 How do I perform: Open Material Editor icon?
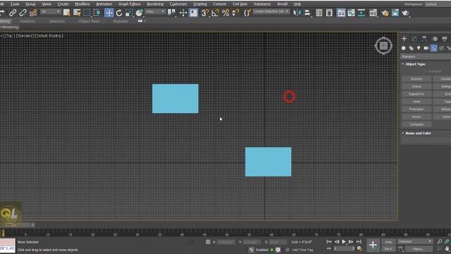click(x=373, y=13)
